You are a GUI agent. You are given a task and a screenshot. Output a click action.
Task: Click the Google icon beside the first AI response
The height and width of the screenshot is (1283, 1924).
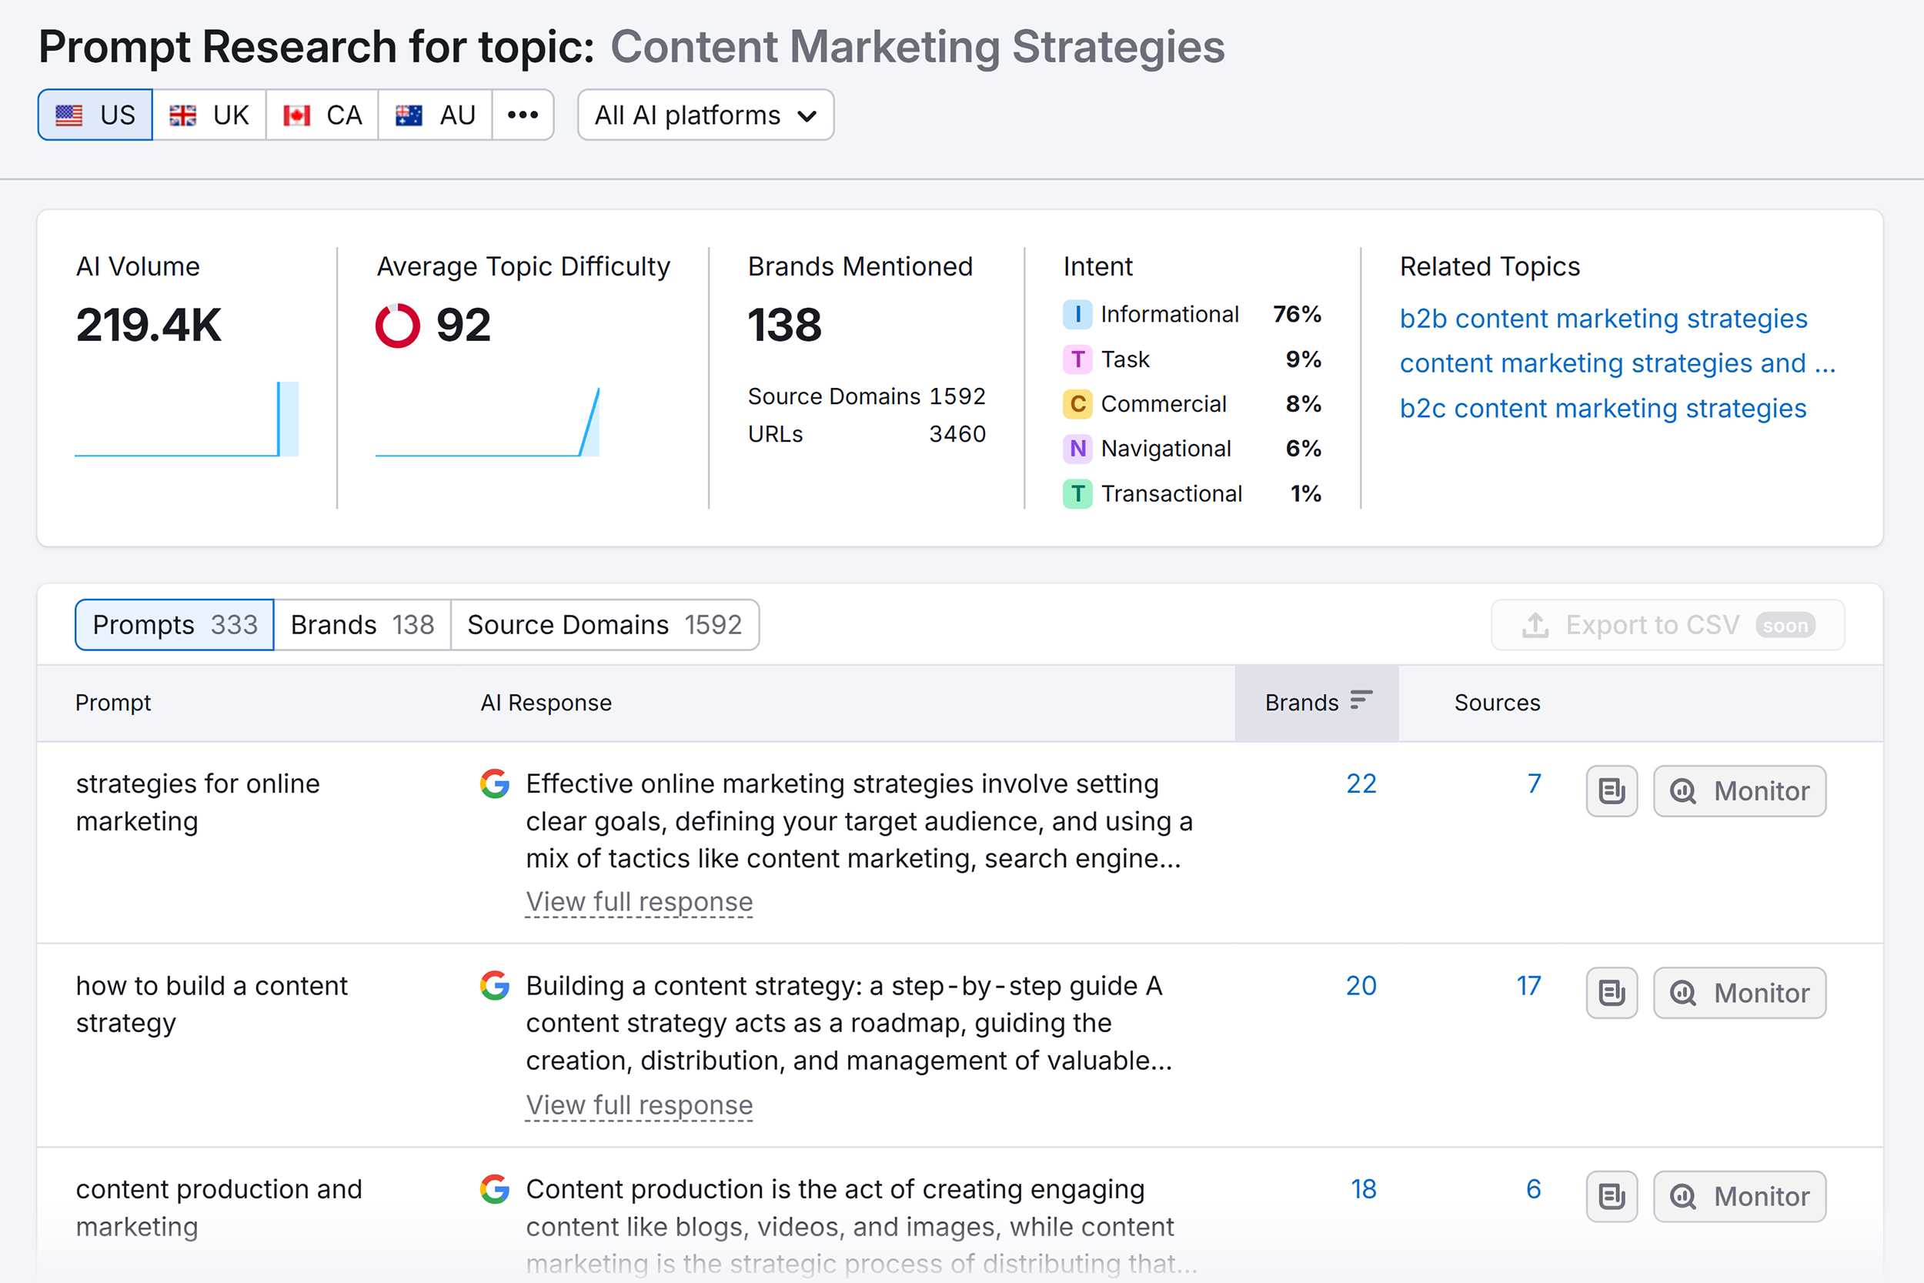495,783
